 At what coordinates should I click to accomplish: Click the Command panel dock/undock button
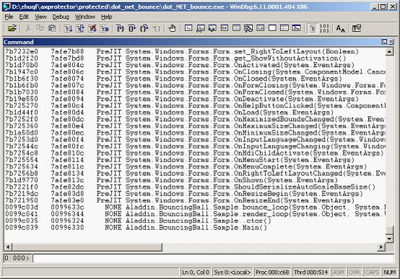pos(384,42)
